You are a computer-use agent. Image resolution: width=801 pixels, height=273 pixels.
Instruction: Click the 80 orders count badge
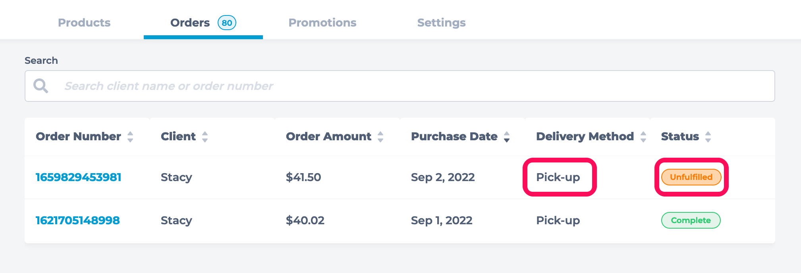(227, 23)
